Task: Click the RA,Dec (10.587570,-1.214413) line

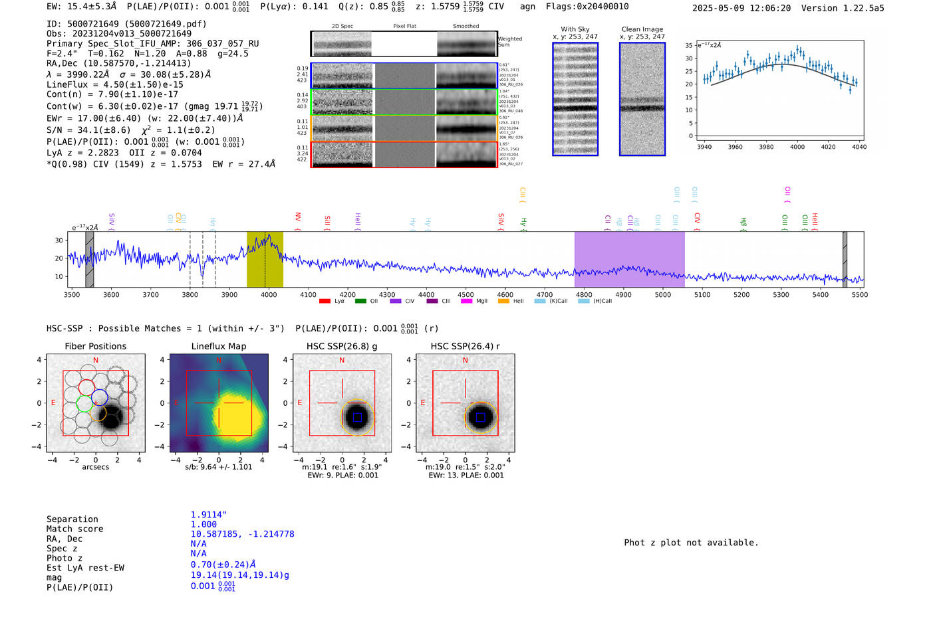Action: pos(119,64)
